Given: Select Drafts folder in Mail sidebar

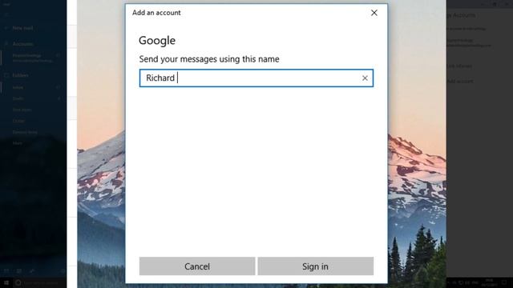Looking at the screenshot, I should point(18,98).
